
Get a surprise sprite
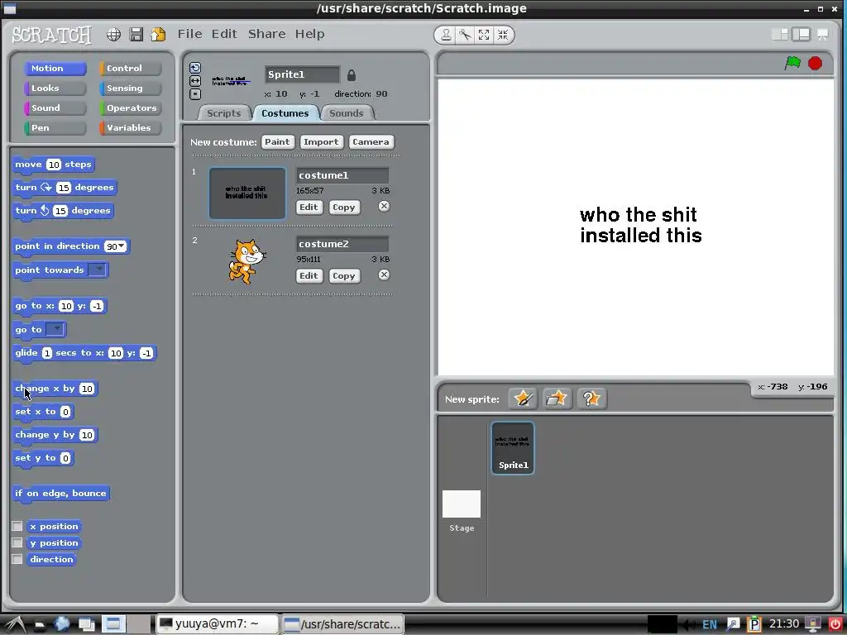(591, 399)
